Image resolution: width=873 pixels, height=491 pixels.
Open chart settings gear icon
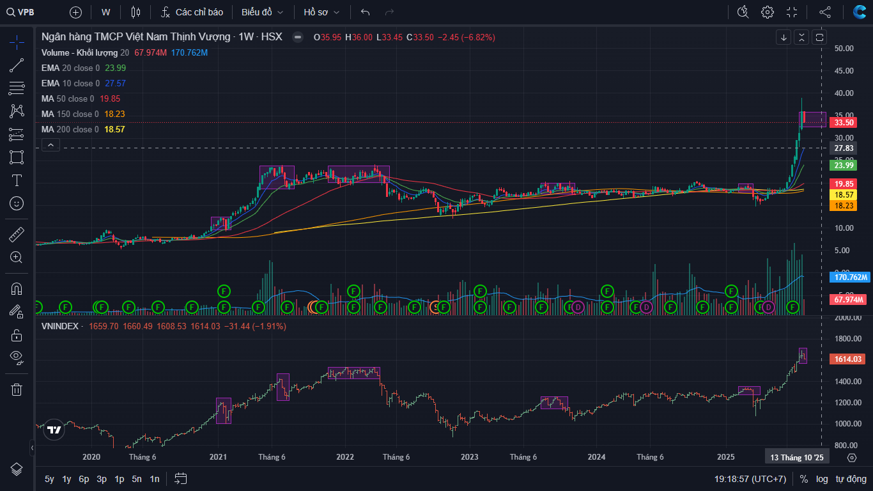point(768,12)
